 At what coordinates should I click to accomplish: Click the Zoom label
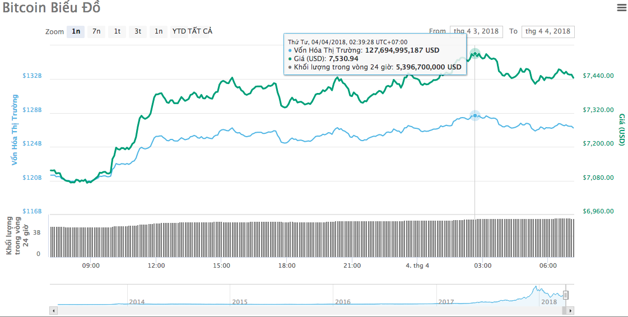click(x=55, y=31)
